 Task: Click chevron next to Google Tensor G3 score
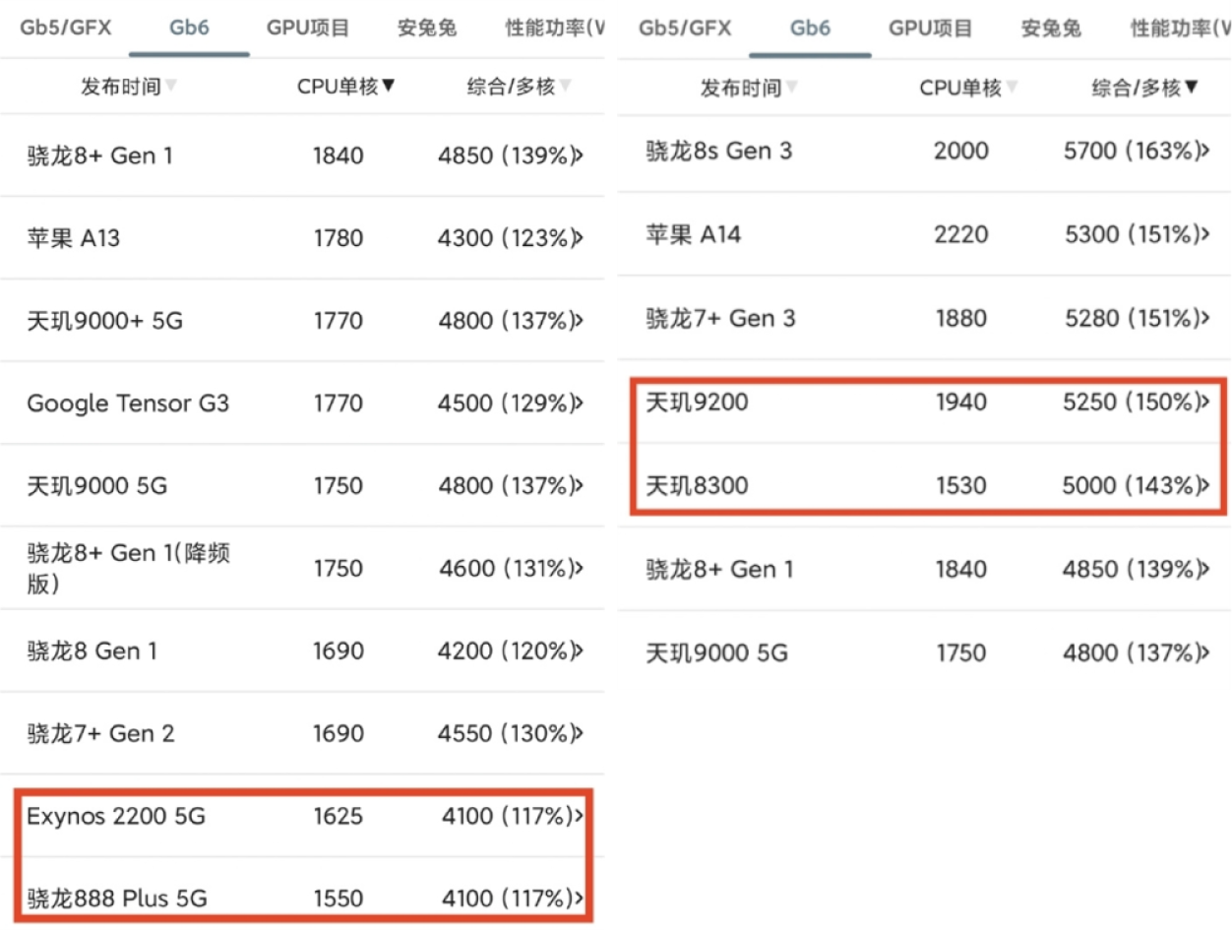tap(578, 403)
